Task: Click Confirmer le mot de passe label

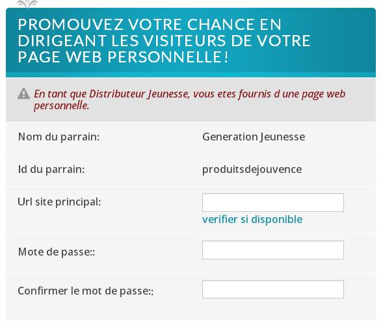Action: pyautogui.click(x=86, y=291)
